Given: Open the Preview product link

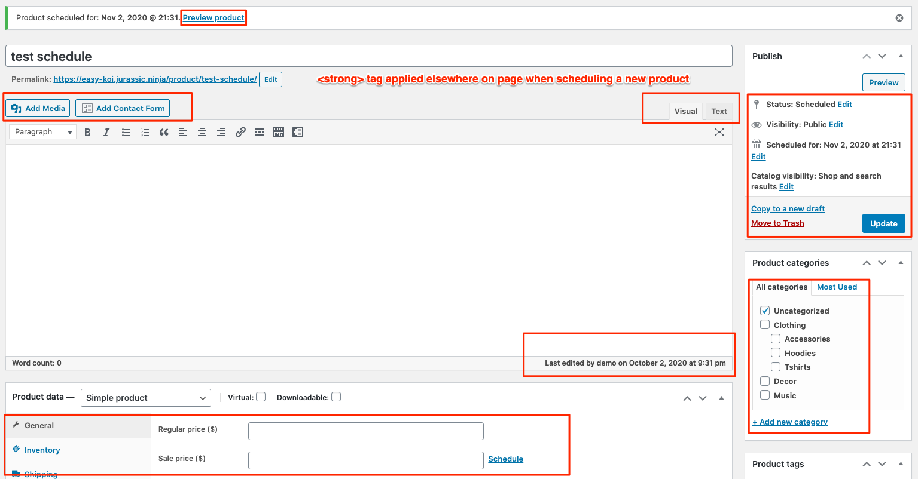Looking at the screenshot, I should coord(212,17).
